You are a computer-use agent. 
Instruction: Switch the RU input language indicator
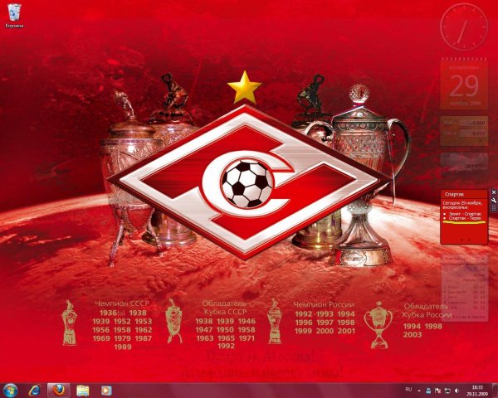(x=408, y=389)
